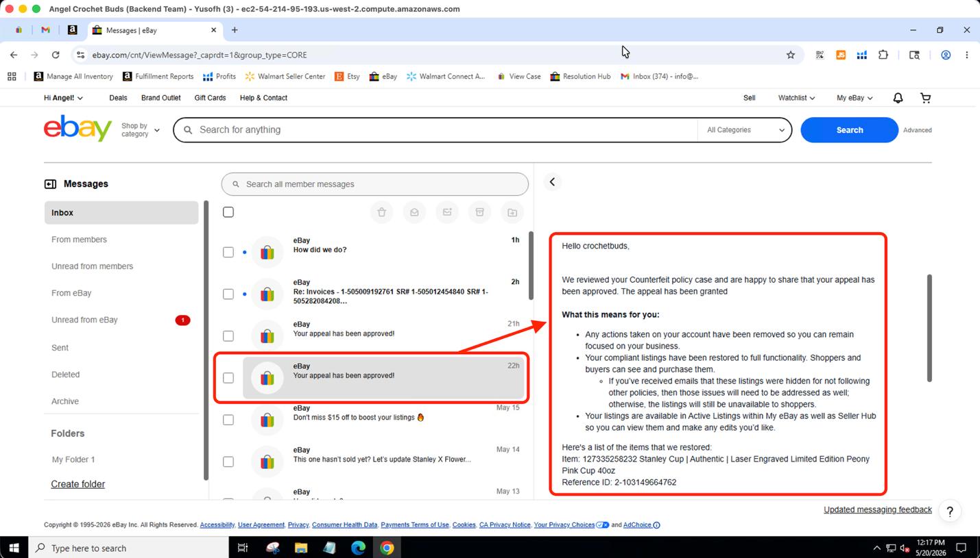This screenshot has height=558, width=980.
Task: Check the "How did we do?" message checkbox
Action: tap(228, 252)
